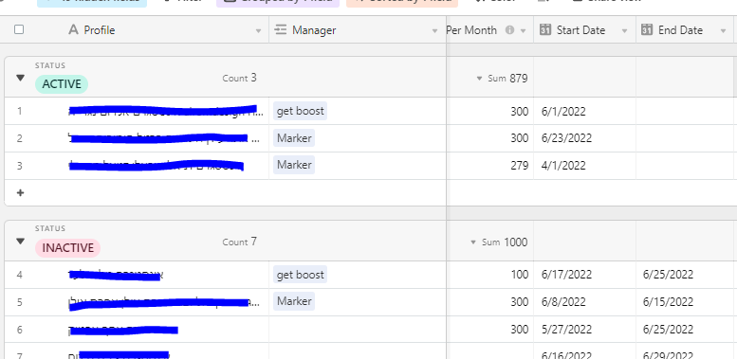Select row number 1

[20, 111]
